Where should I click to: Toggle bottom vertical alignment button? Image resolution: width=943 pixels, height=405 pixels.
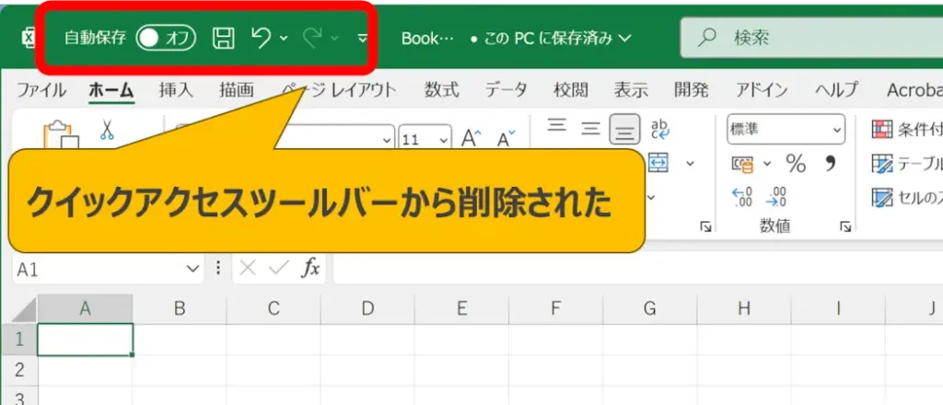coord(625,130)
